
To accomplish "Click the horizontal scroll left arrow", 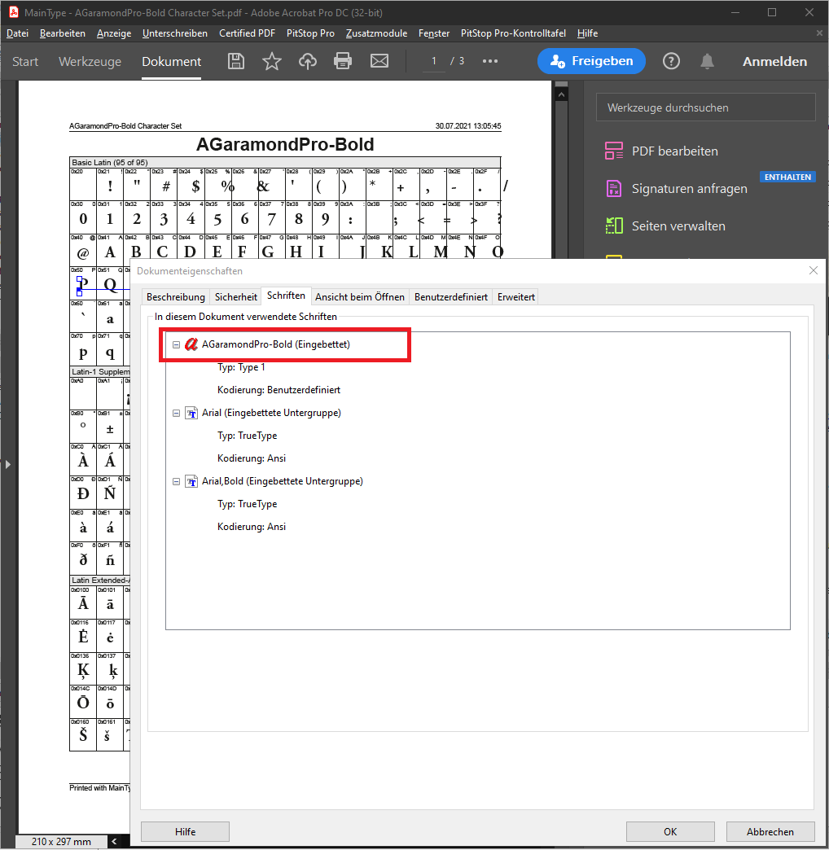I will 114,841.
